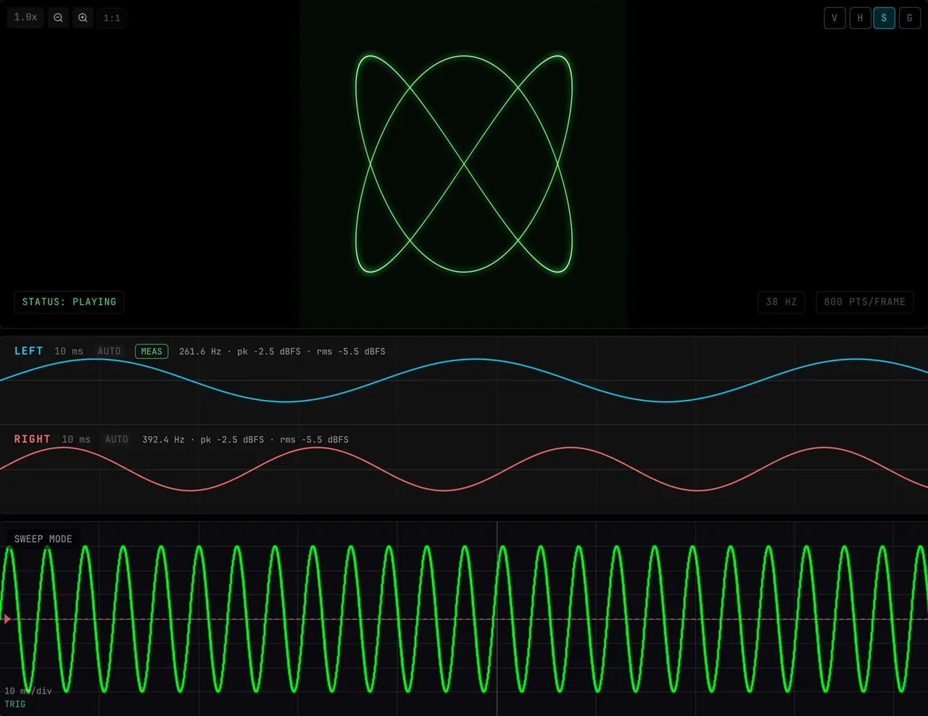The width and height of the screenshot is (928, 716).
Task: Toggle the G view mode button
Action: coord(909,18)
